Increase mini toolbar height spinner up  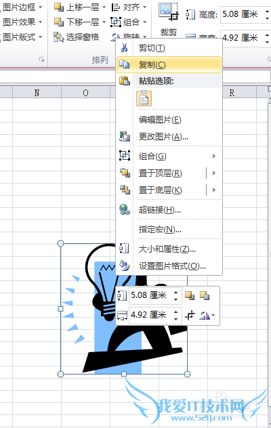coord(176,292)
